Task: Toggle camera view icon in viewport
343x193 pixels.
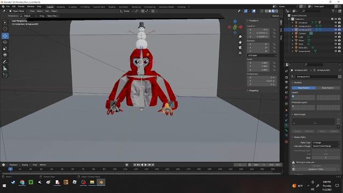Action: point(240,48)
